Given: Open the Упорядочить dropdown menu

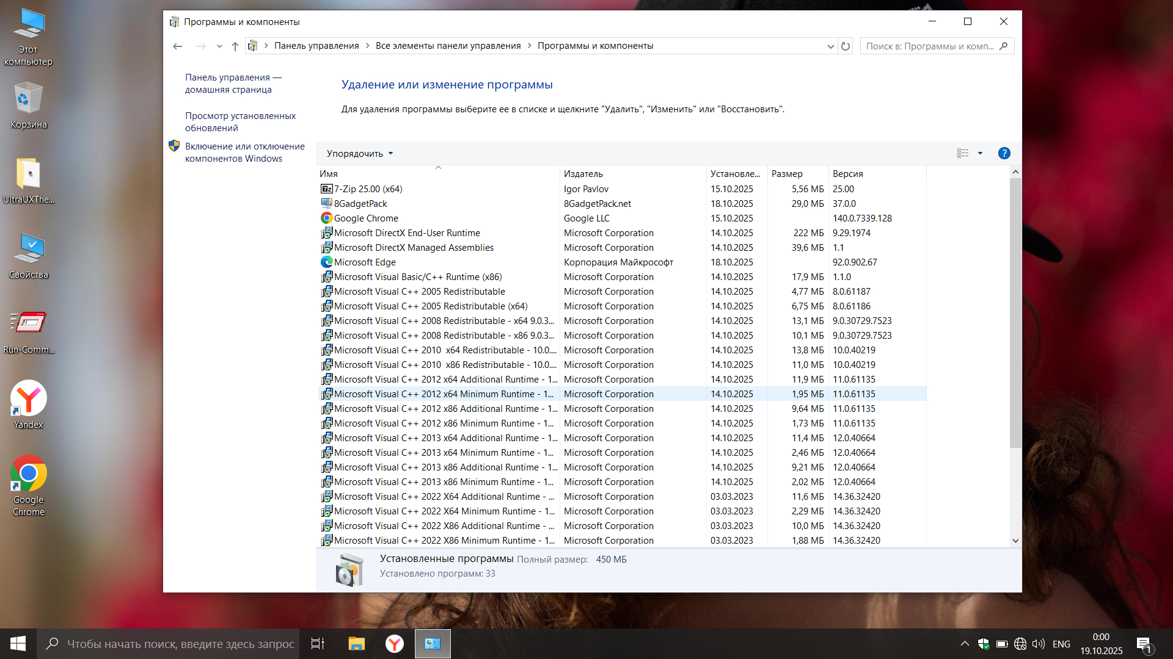Looking at the screenshot, I should pos(360,154).
